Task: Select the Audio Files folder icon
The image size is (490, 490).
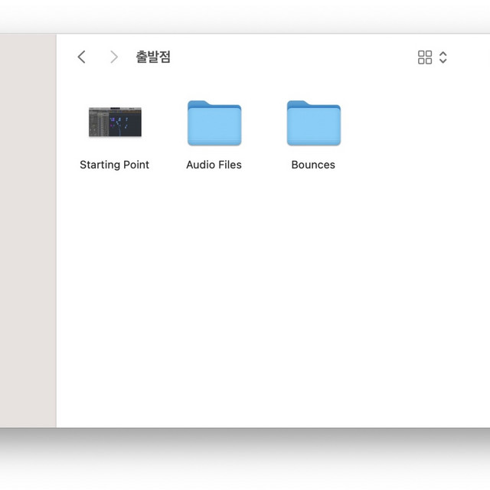Action: 214,123
